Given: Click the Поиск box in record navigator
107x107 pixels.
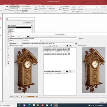Looking at the screenshot, I should coord(38,97).
